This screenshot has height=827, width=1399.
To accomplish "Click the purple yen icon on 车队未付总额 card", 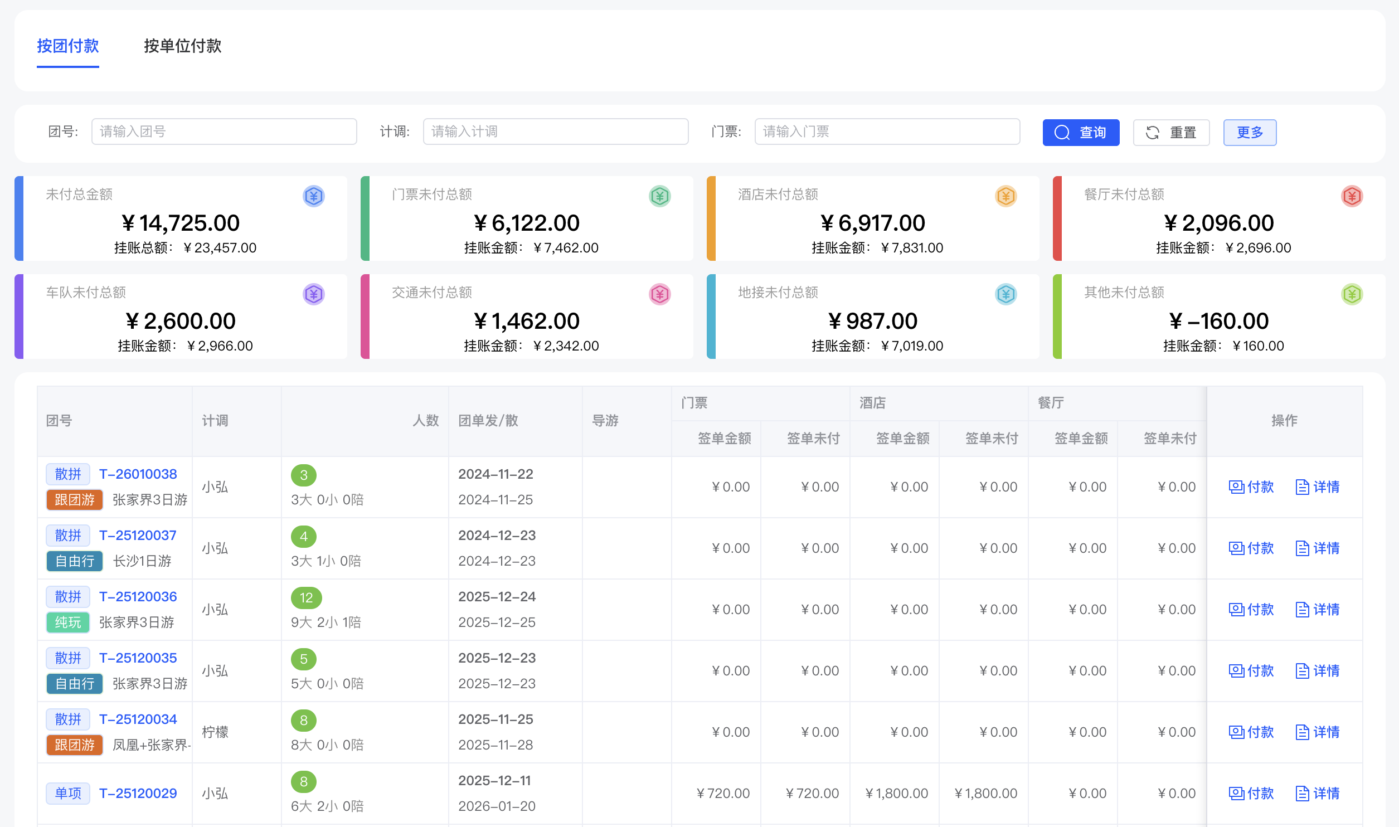I will coord(314,294).
